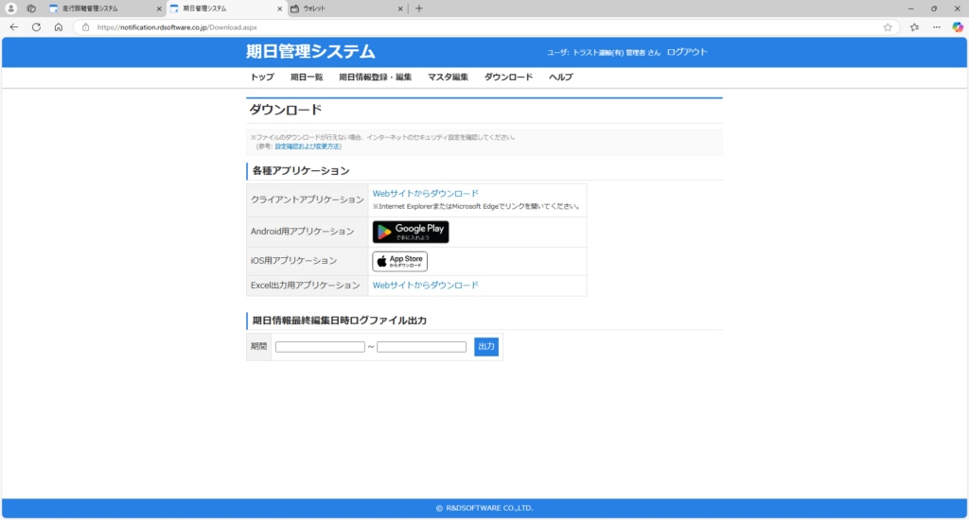Click the ログアウト link
The image size is (969, 520).
pyautogui.click(x=686, y=52)
